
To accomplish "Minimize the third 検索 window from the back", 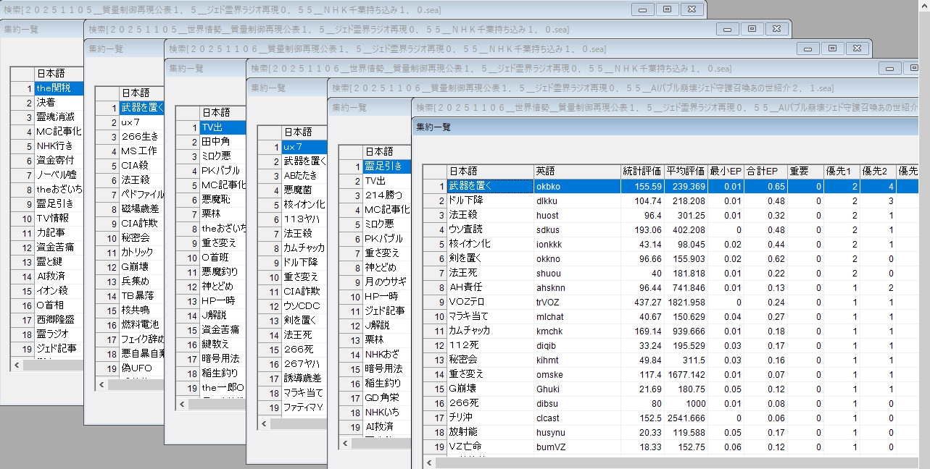I will 808,48.
